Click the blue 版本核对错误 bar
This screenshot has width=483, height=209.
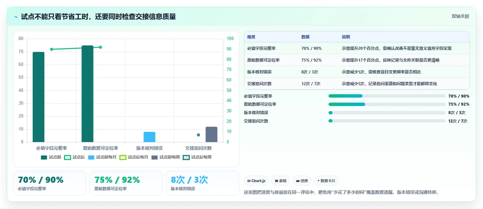point(149,137)
